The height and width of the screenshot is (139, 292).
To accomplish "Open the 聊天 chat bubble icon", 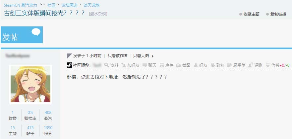I will [x=145, y=65].
